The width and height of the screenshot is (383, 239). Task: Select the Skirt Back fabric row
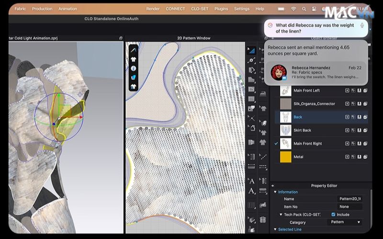321,130
